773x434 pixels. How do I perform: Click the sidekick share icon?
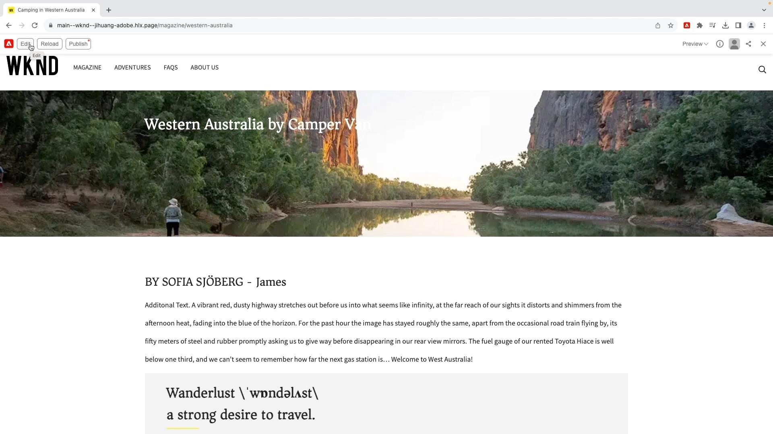click(x=748, y=44)
